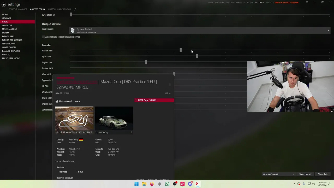Click the network icon in the system tray

coord(309,184)
